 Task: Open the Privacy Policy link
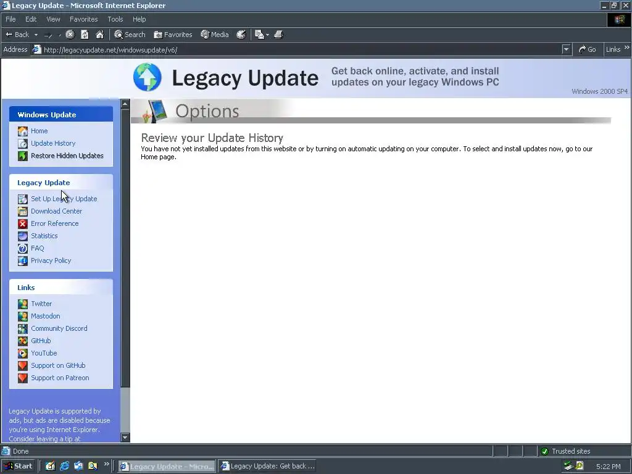point(51,260)
